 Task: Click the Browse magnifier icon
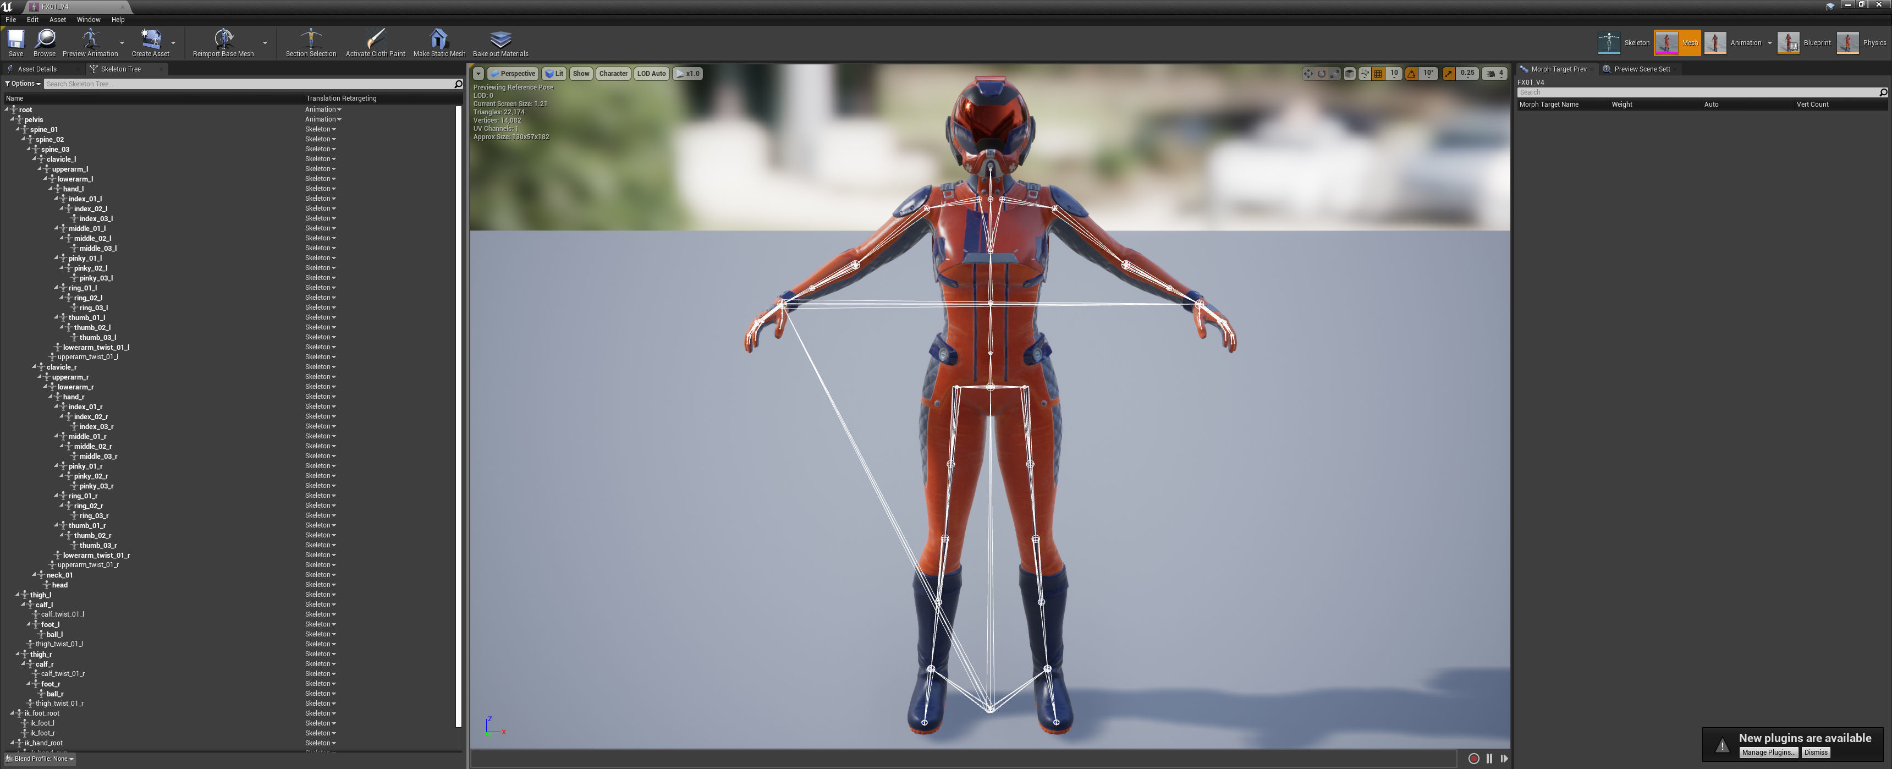44,39
